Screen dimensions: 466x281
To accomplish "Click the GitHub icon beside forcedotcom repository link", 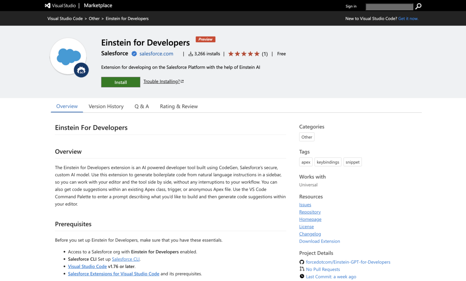I will (302, 262).
